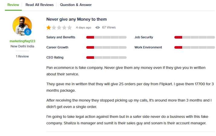Click the eye views icon
The height and width of the screenshot is (136, 216).
[97, 27]
